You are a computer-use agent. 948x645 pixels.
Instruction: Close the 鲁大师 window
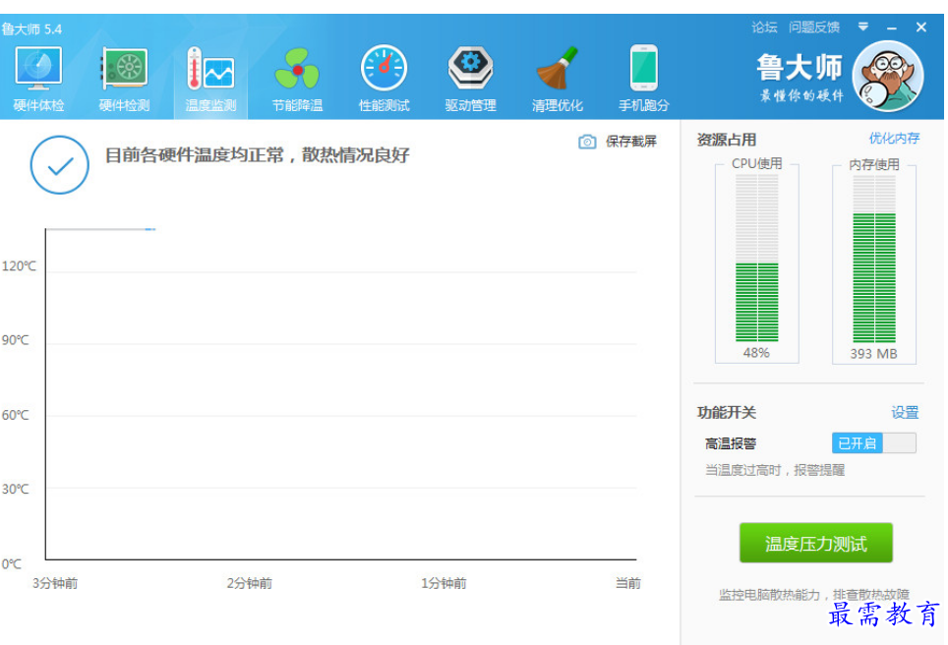point(921,28)
